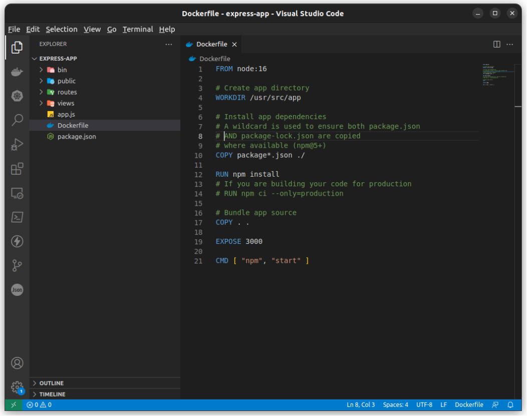527x416 pixels.
Task: Open the Extensions view icon
Action: pos(17,168)
